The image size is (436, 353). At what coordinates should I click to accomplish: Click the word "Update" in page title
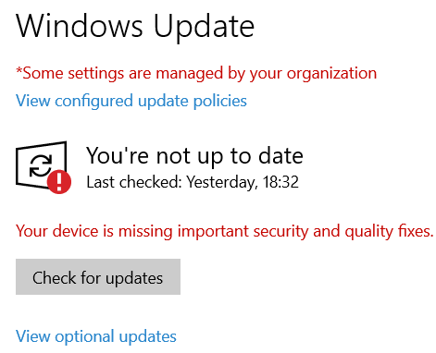204,28
